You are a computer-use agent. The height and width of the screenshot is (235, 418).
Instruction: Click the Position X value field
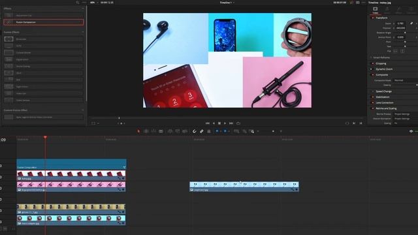click(400, 28)
